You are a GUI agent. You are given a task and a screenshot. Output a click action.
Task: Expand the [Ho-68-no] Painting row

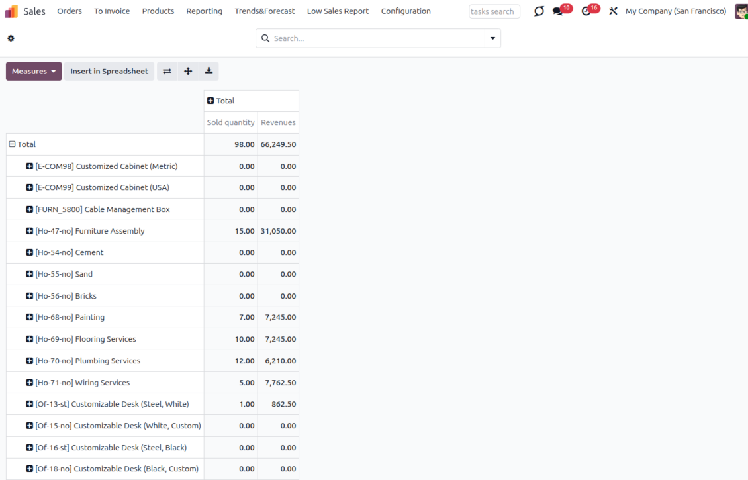tap(29, 317)
